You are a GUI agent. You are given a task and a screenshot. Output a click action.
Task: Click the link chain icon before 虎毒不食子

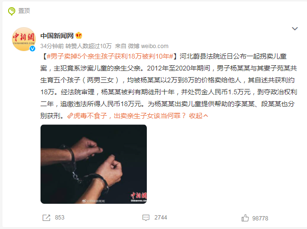click(70, 116)
